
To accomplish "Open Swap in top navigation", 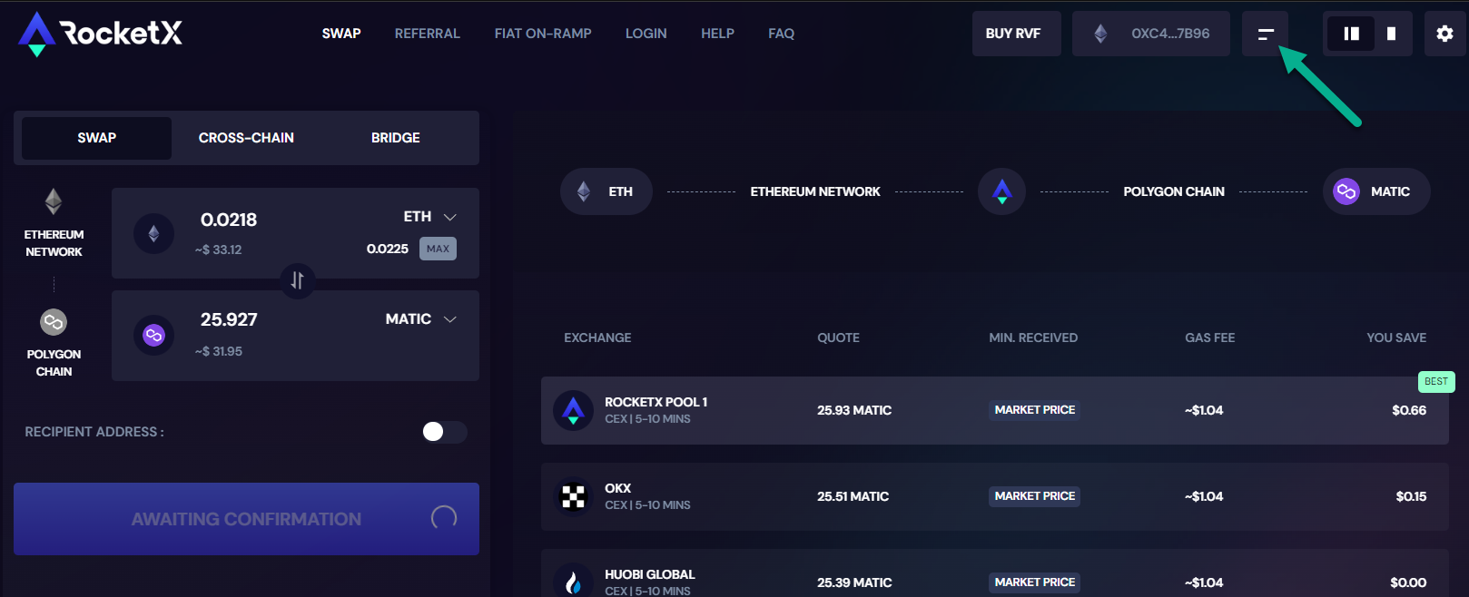I will tap(341, 34).
